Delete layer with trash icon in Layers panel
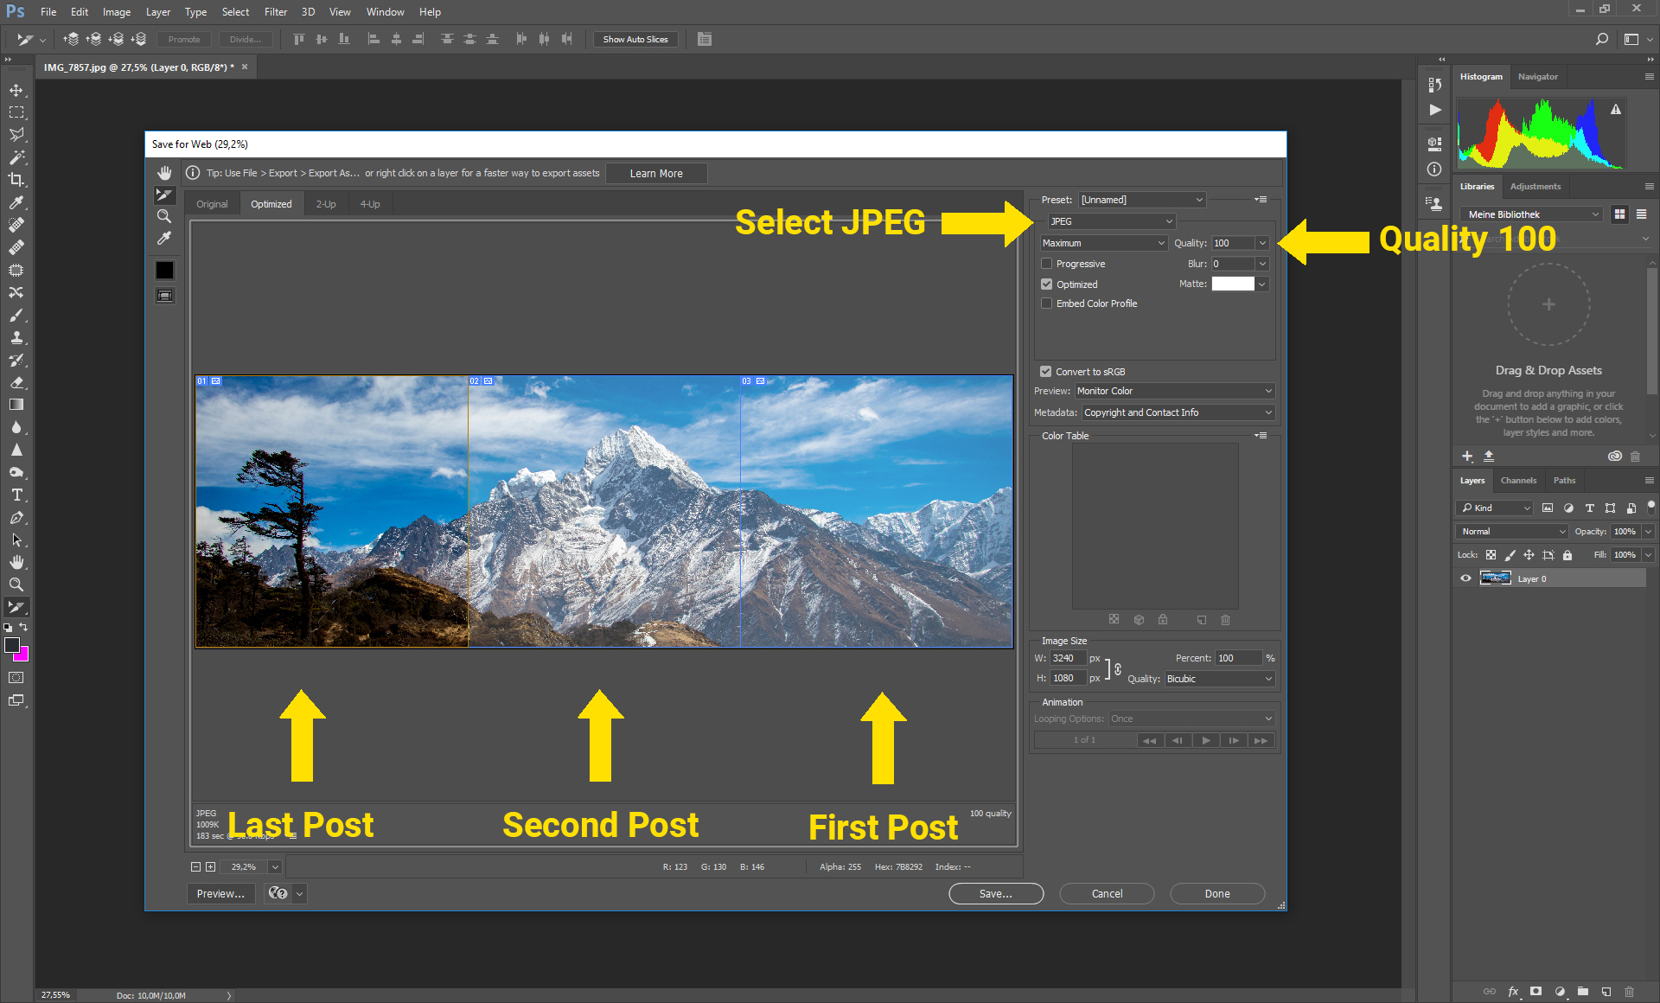Screen dimensions: 1660x1003 click(1630, 992)
